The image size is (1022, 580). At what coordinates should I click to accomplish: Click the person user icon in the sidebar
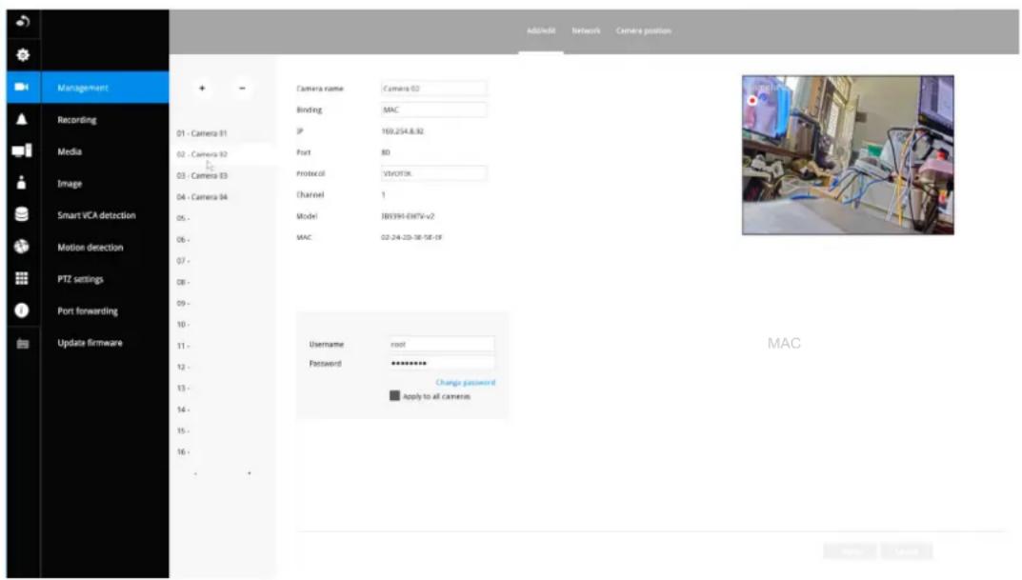pyautogui.click(x=22, y=183)
